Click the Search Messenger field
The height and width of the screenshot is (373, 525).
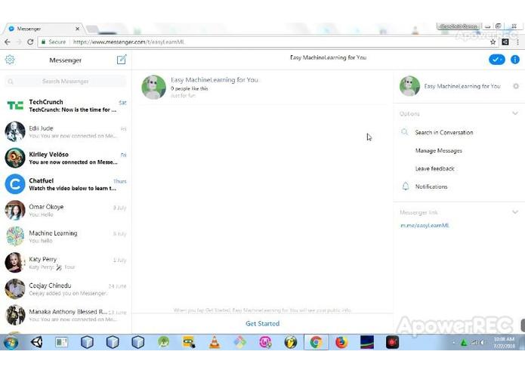pos(66,82)
